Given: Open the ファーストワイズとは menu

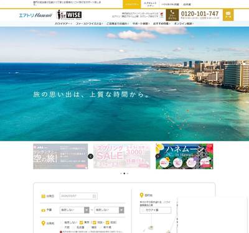Looking at the screenshot, I should tap(89, 24).
